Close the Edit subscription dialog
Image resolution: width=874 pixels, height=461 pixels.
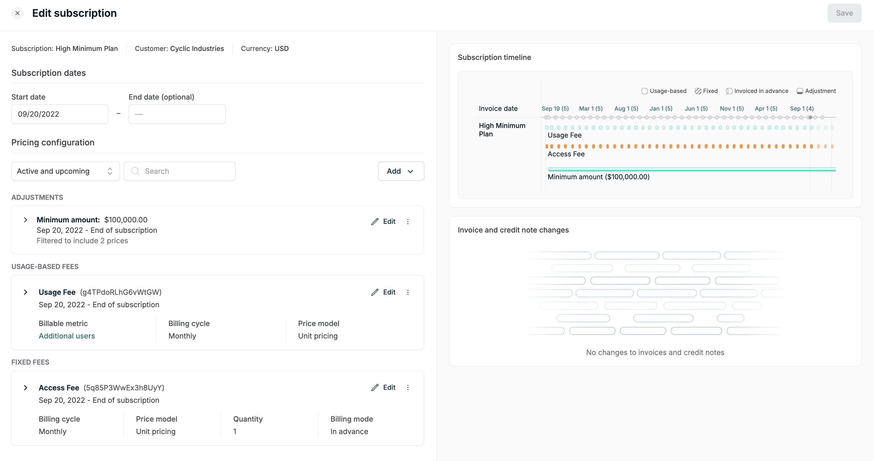pos(17,13)
